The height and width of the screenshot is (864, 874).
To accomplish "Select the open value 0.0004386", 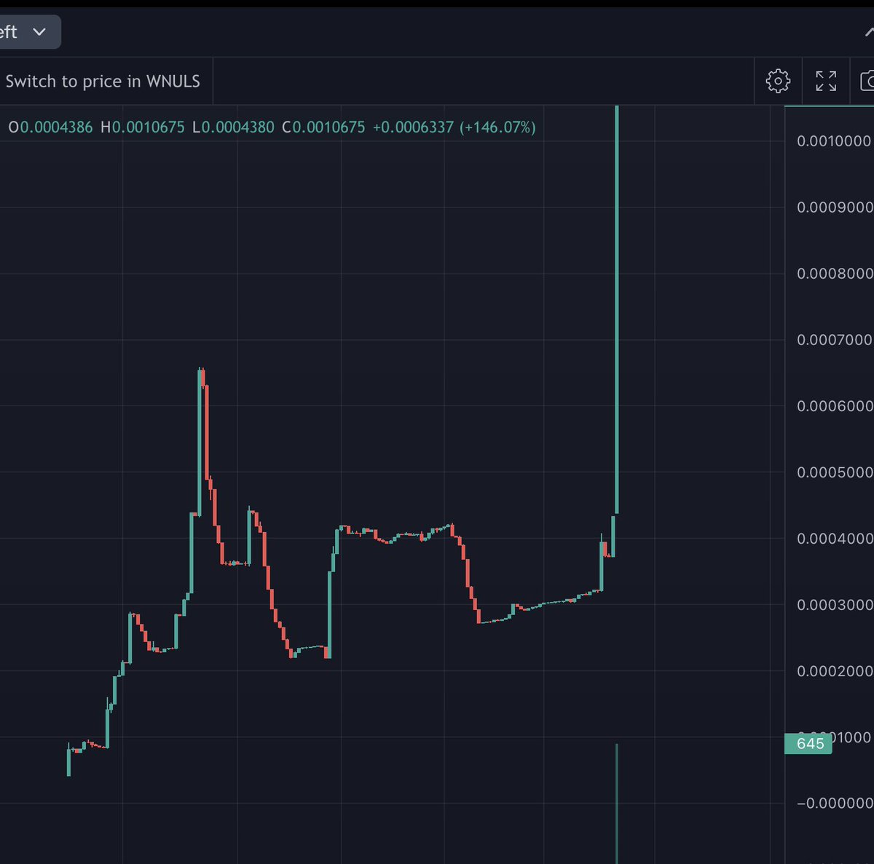I will [56, 127].
